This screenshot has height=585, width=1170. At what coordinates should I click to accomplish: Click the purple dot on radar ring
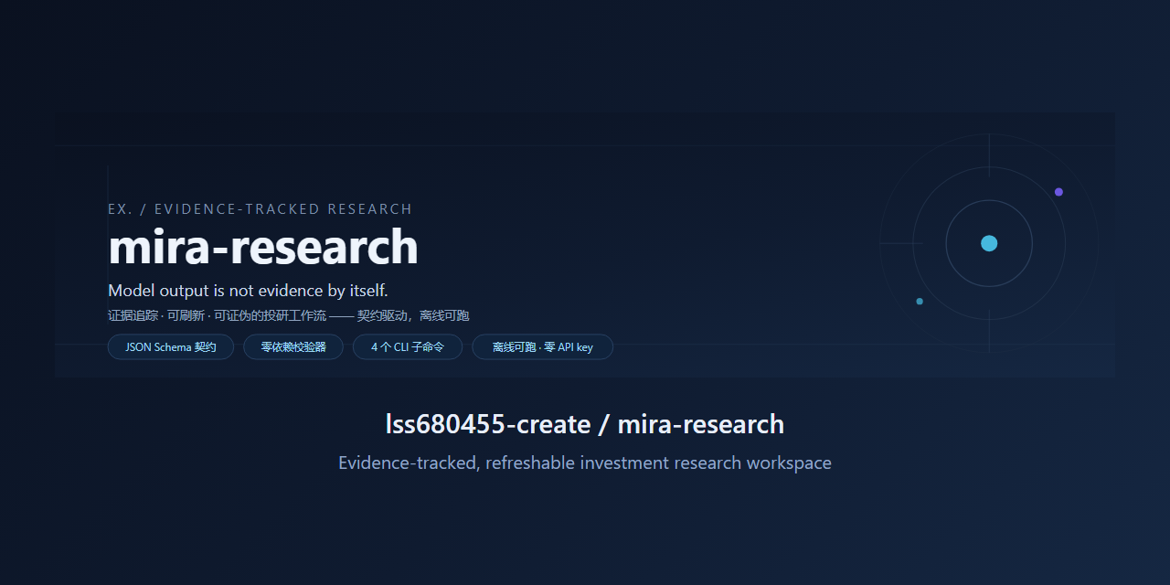[x=1058, y=192]
